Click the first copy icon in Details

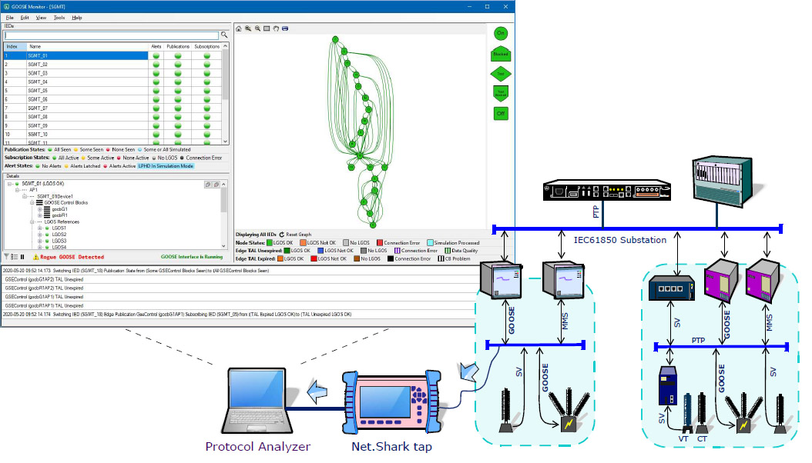tap(208, 185)
